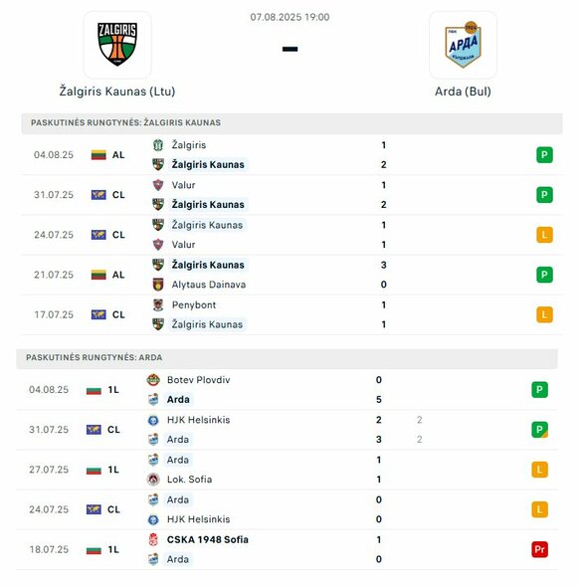Click the CSKA 1948 Sofia club crest
The image size is (579, 587).
point(153,540)
